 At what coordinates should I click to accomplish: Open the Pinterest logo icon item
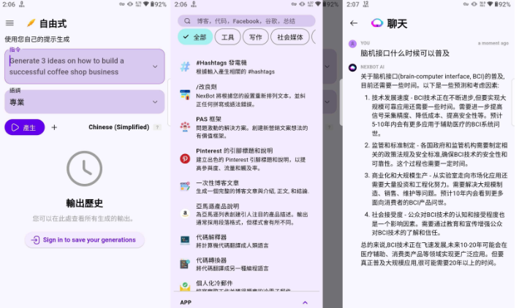coord(185,158)
